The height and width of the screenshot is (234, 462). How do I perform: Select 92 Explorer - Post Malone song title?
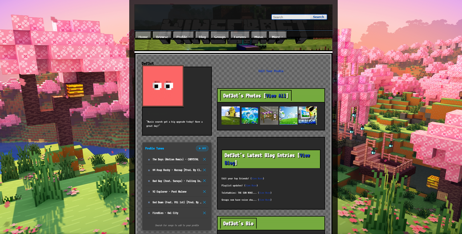click(x=169, y=192)
